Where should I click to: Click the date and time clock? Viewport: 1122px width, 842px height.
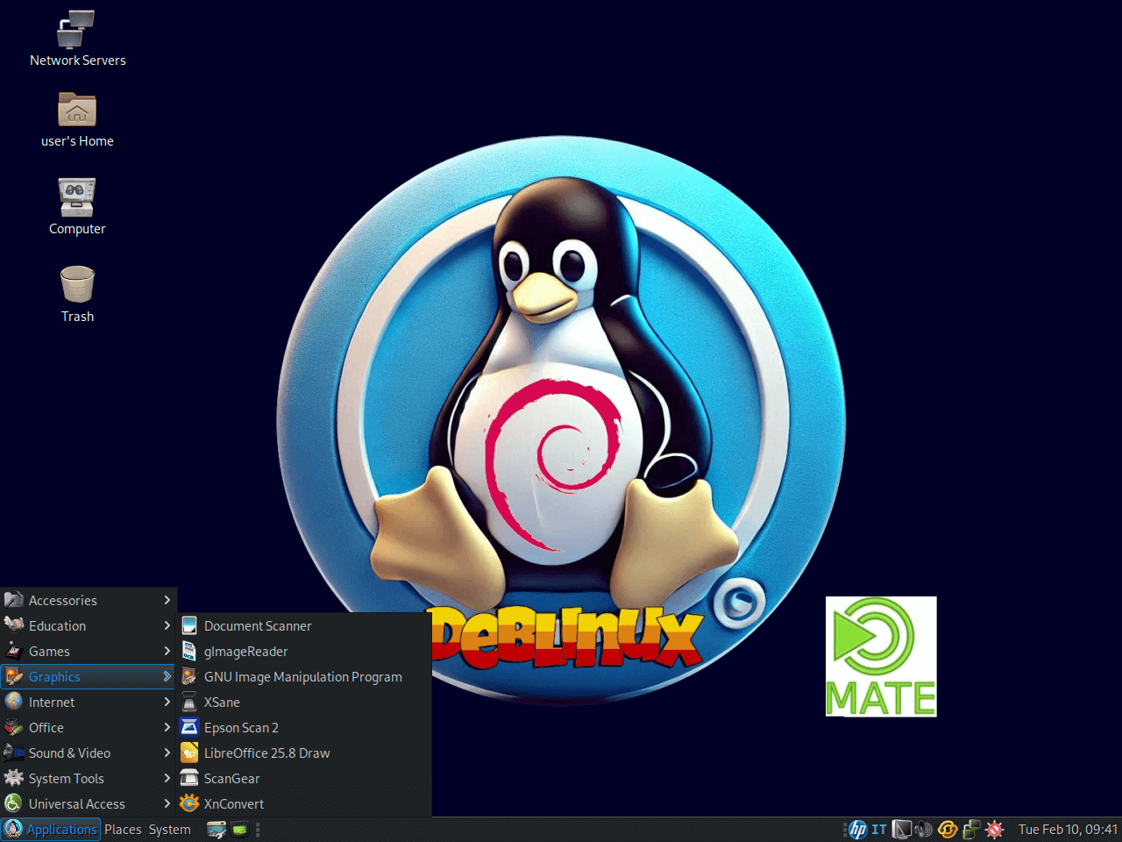[1067, 830]
